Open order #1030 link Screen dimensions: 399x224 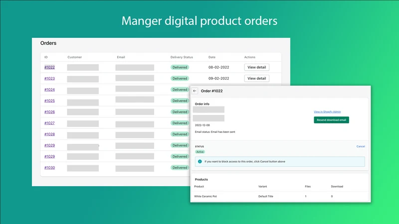[x=49, y=168]
